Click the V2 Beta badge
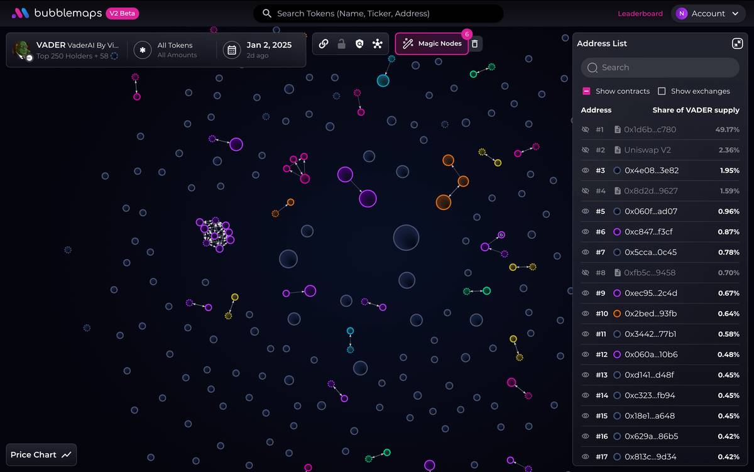 123,13
